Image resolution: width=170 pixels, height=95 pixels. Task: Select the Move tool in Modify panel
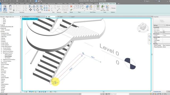[x=31, y=10]
